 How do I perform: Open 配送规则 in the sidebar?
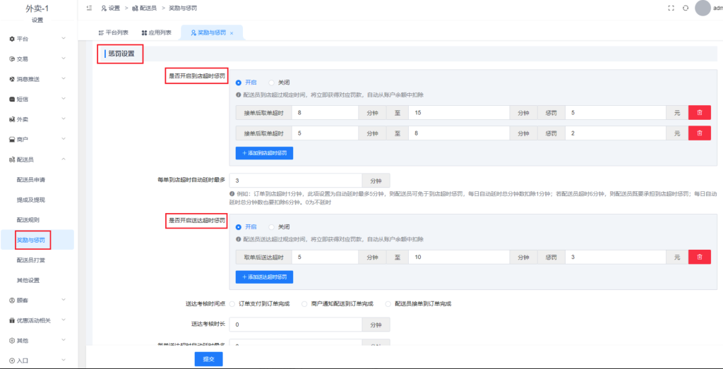click(x=30, y=220)
